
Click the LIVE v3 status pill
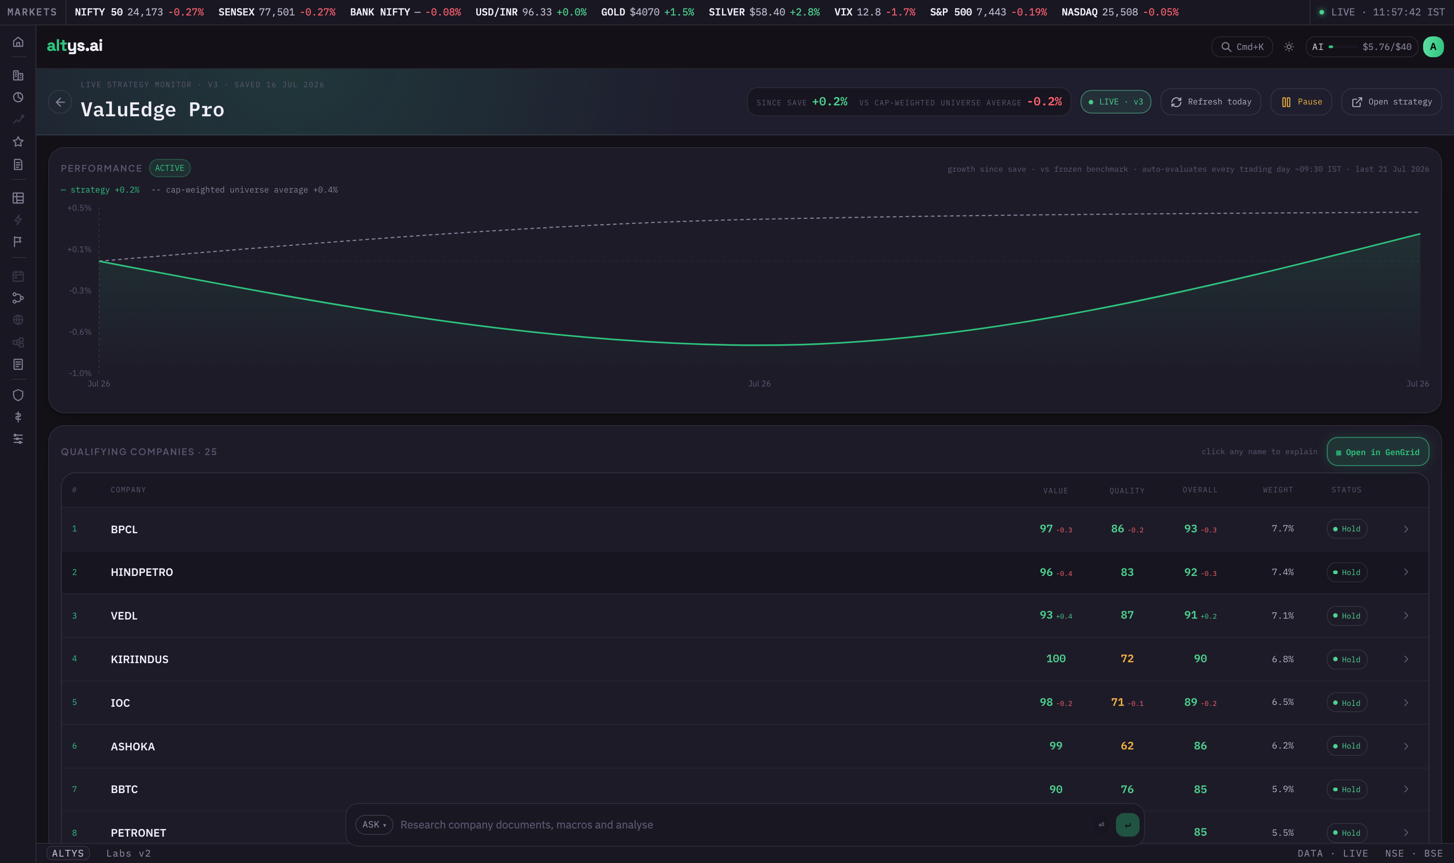(1115, 102)
